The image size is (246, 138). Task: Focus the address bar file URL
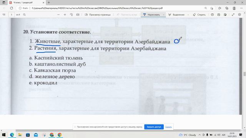pyautogui.click(x=97, y=8)
